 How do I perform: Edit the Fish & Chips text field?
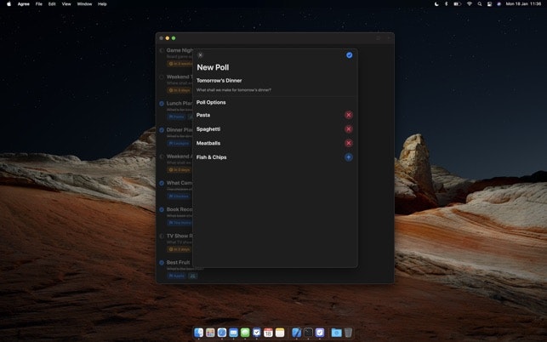(212, 157)
